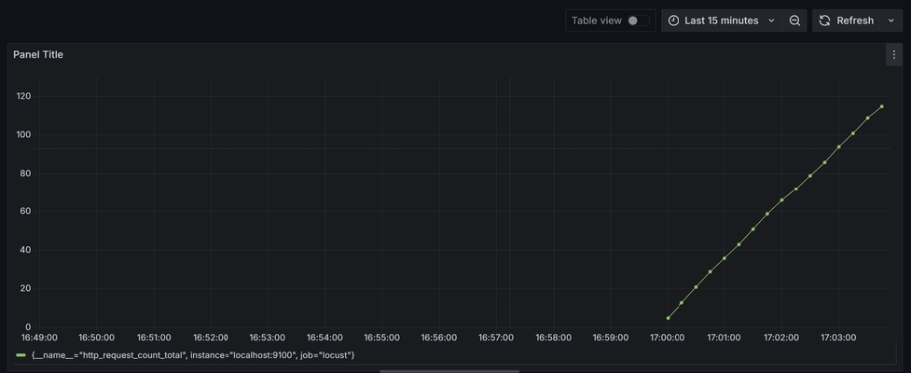Toggle the Table view switch
Image resolution: width=911 pixels, height=373 pixels.
(x=638, y=21)
